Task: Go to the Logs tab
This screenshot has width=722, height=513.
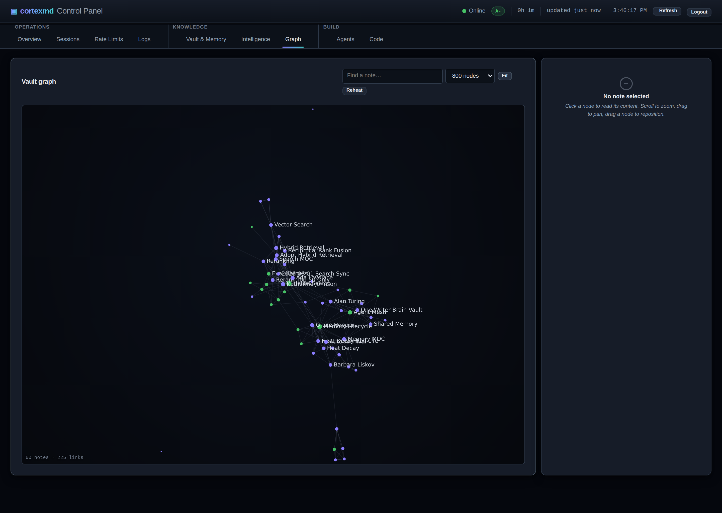Action: pyautogui.click(x=144, y=39)
